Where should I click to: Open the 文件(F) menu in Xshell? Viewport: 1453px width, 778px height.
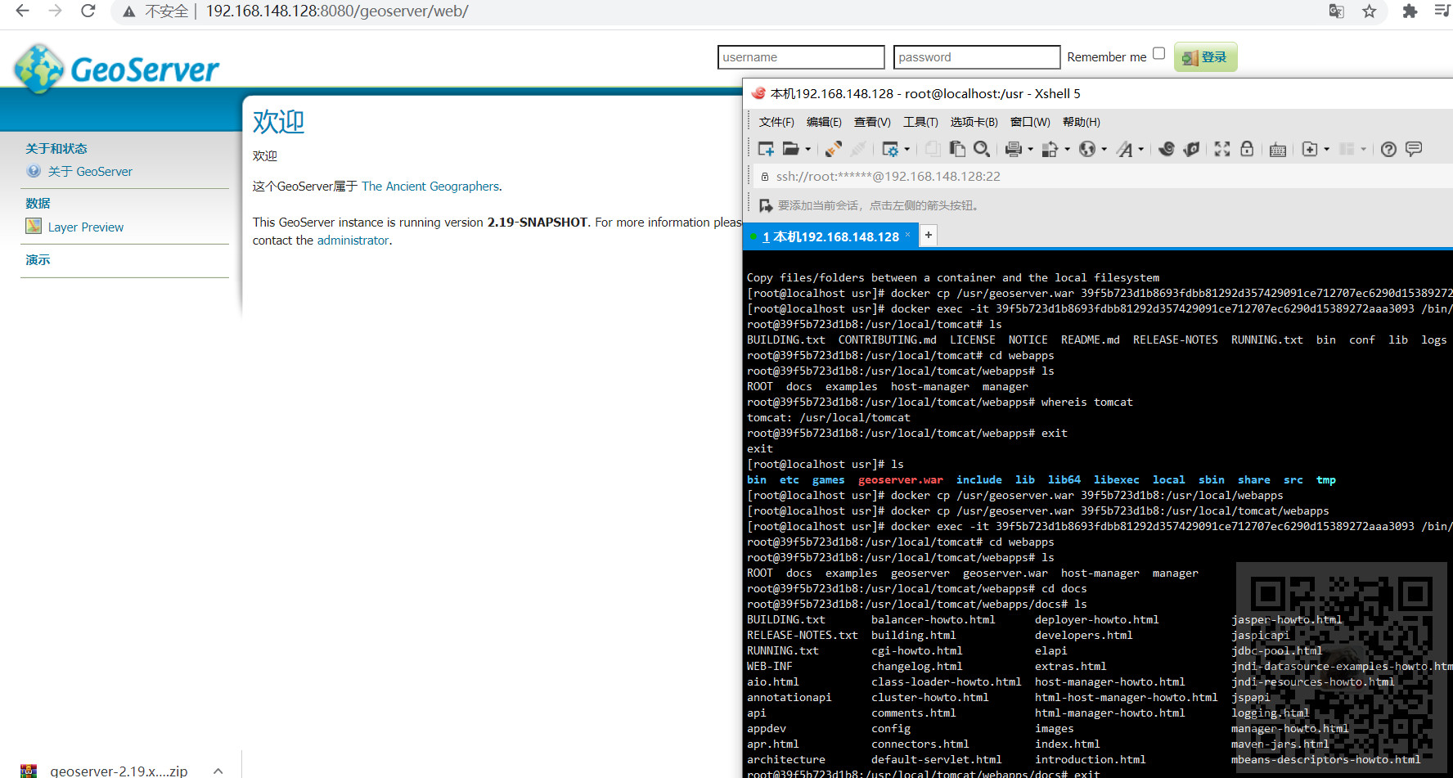776,122
